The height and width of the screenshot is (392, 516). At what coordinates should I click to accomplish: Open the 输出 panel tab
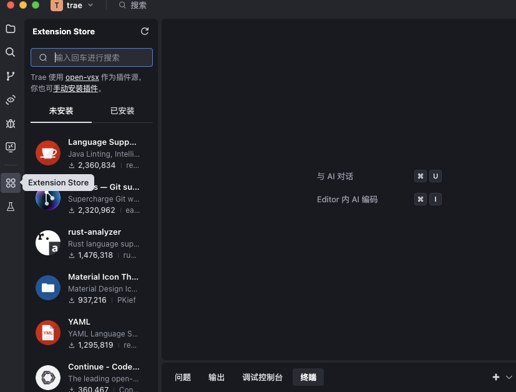pos(217,377)
